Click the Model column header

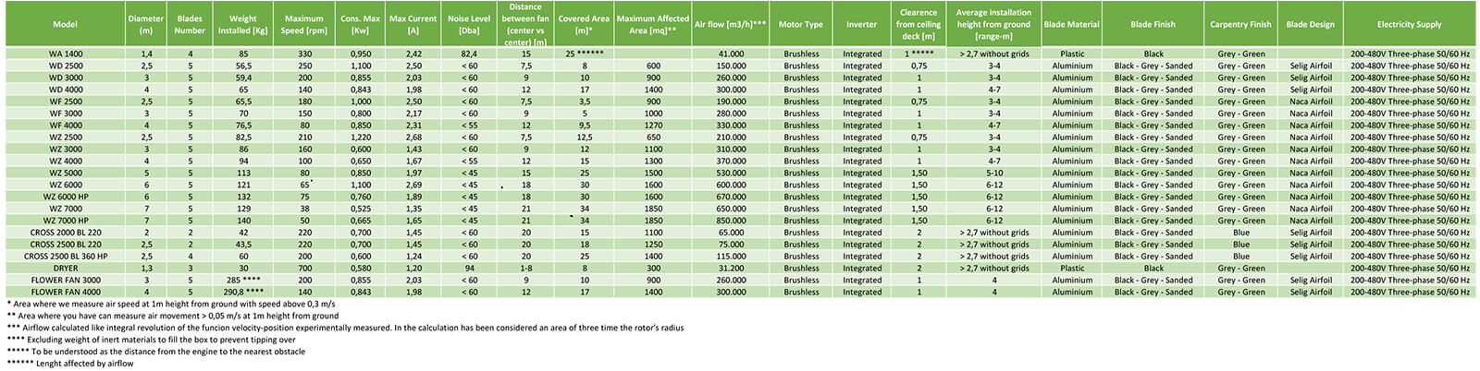point(65,25)
